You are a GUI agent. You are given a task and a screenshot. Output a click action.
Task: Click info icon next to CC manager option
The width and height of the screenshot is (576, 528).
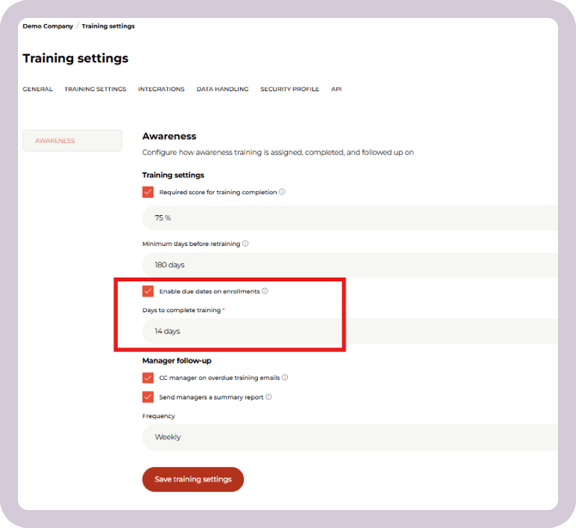point(285,378)
